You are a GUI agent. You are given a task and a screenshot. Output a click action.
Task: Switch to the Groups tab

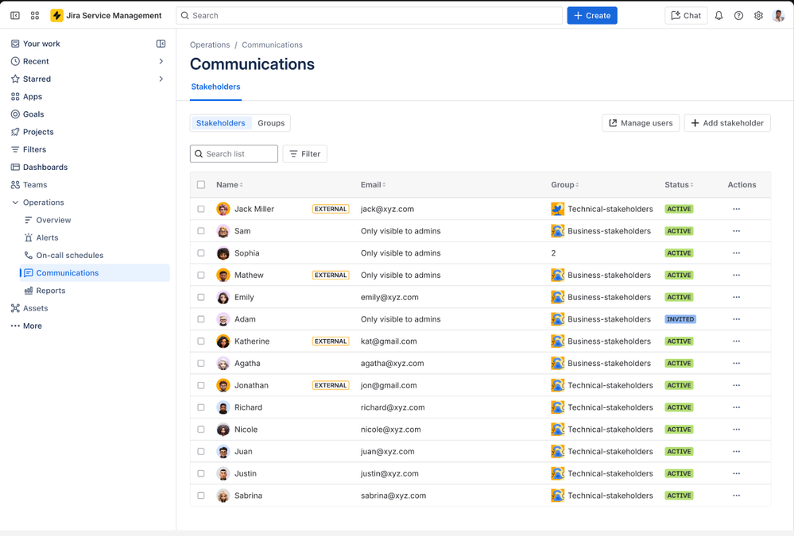(x=271, y=123)
